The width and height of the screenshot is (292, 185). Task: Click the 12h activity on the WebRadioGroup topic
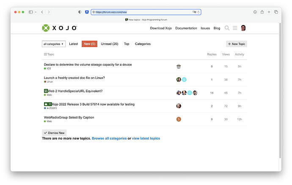(240, 119)
